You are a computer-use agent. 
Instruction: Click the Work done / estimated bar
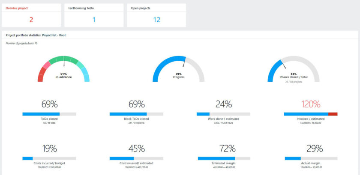coord(223,114)
